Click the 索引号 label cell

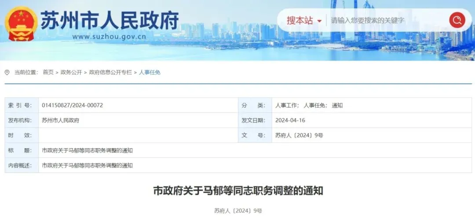[x=22, y=106]
